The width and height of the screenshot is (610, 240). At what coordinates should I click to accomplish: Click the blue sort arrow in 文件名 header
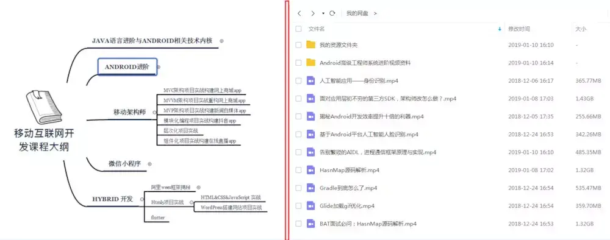[x=500, y=29]
